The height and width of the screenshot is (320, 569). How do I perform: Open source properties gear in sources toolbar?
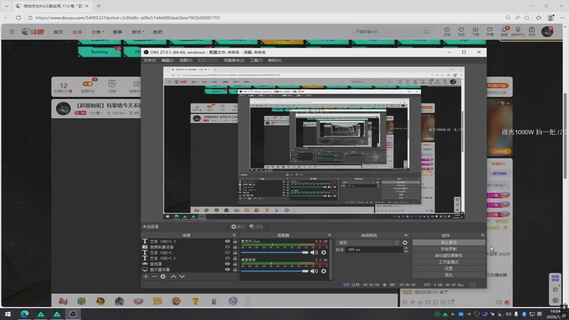(163, 277)
